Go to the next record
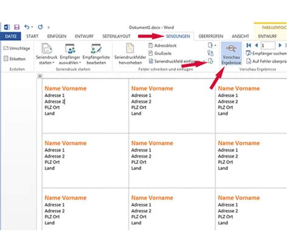288x248 pixels. click(x=280, y=46)
